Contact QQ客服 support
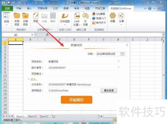Image resolution: width=167 pixels, height=124 pixels. 99,14
